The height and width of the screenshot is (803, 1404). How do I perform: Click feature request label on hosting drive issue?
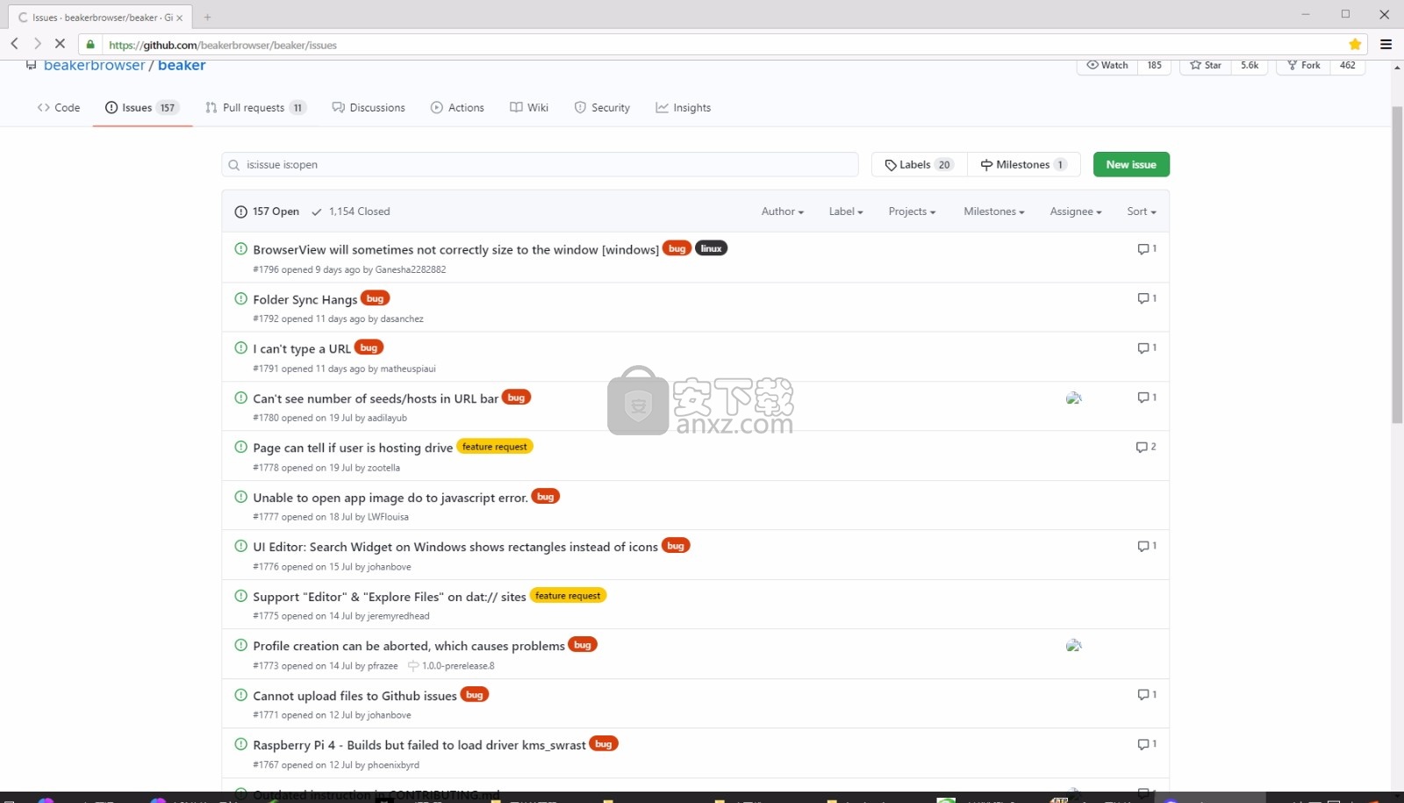click(x=495, y=447)
